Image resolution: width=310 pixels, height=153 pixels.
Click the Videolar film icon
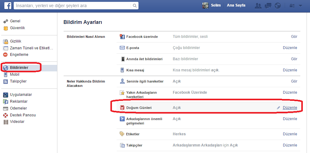pos(6,122)
